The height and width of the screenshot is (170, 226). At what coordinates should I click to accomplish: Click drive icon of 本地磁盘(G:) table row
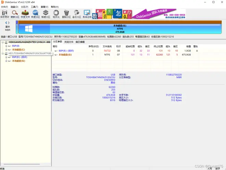pos(56,55)
